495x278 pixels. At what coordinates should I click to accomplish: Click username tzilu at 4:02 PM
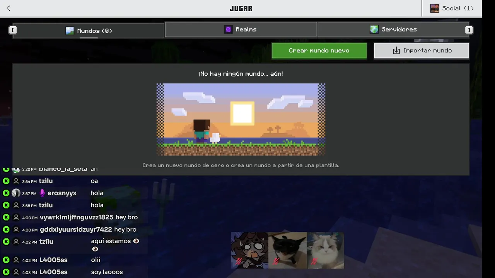pos(46,242)
